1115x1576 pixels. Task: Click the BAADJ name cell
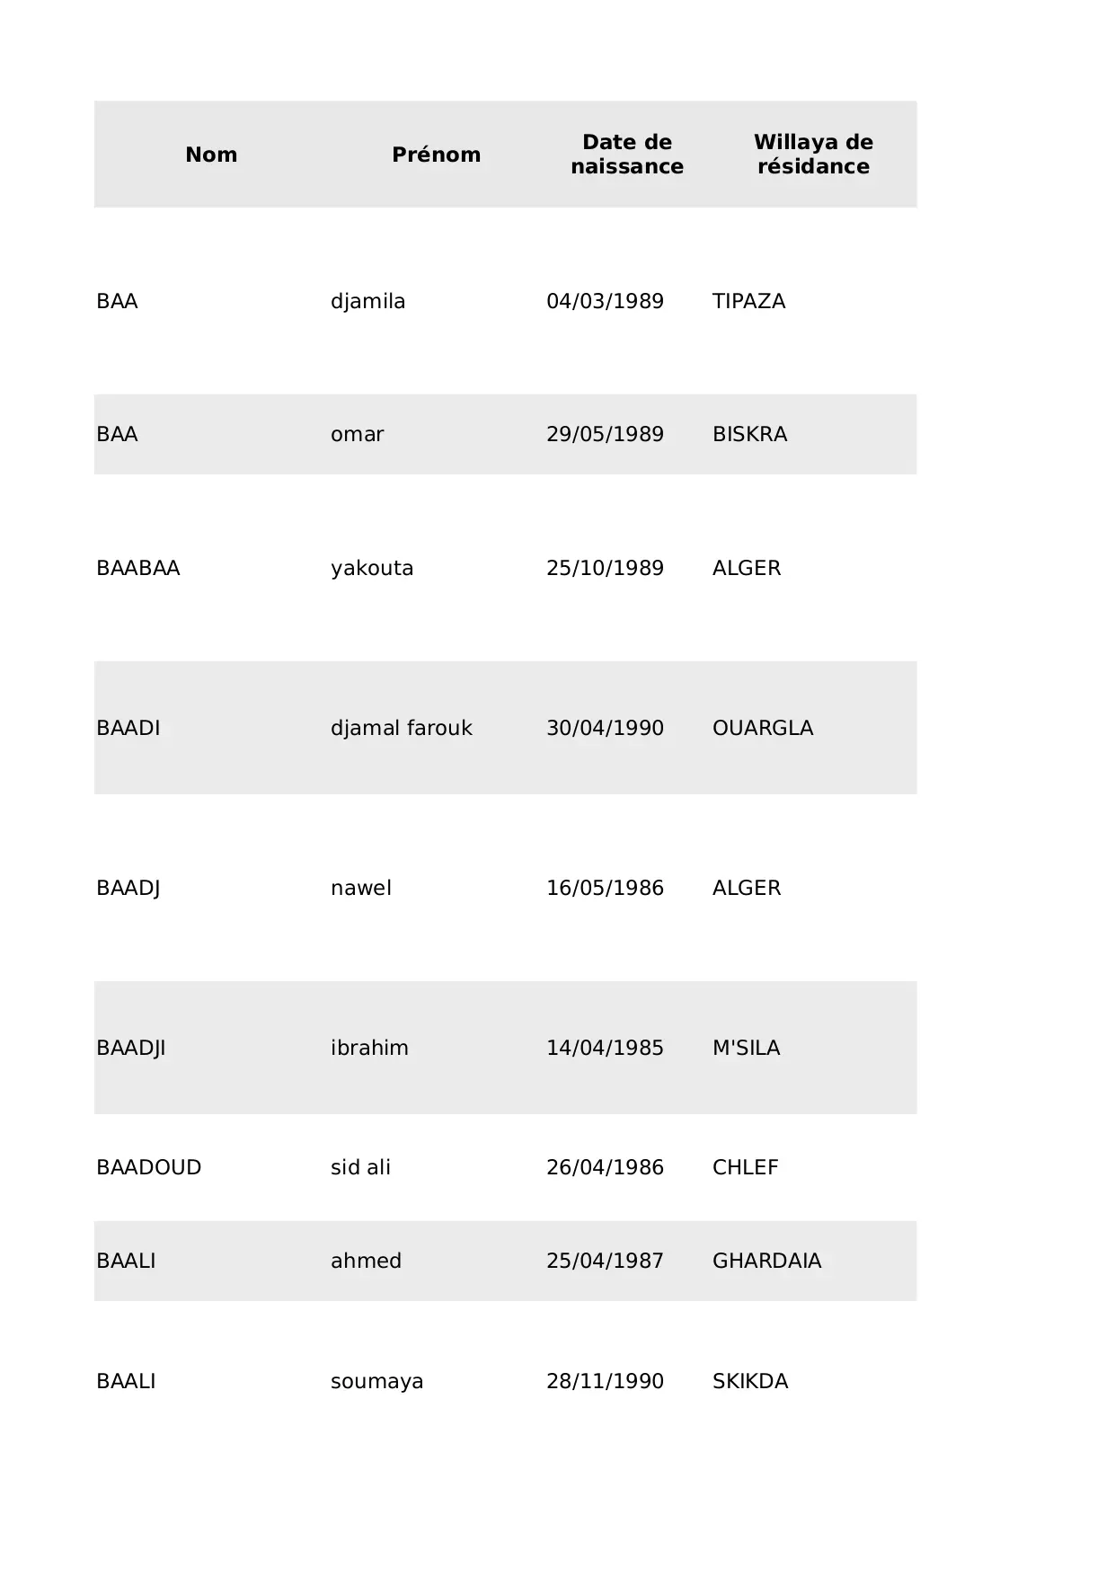tap(128, 888)
